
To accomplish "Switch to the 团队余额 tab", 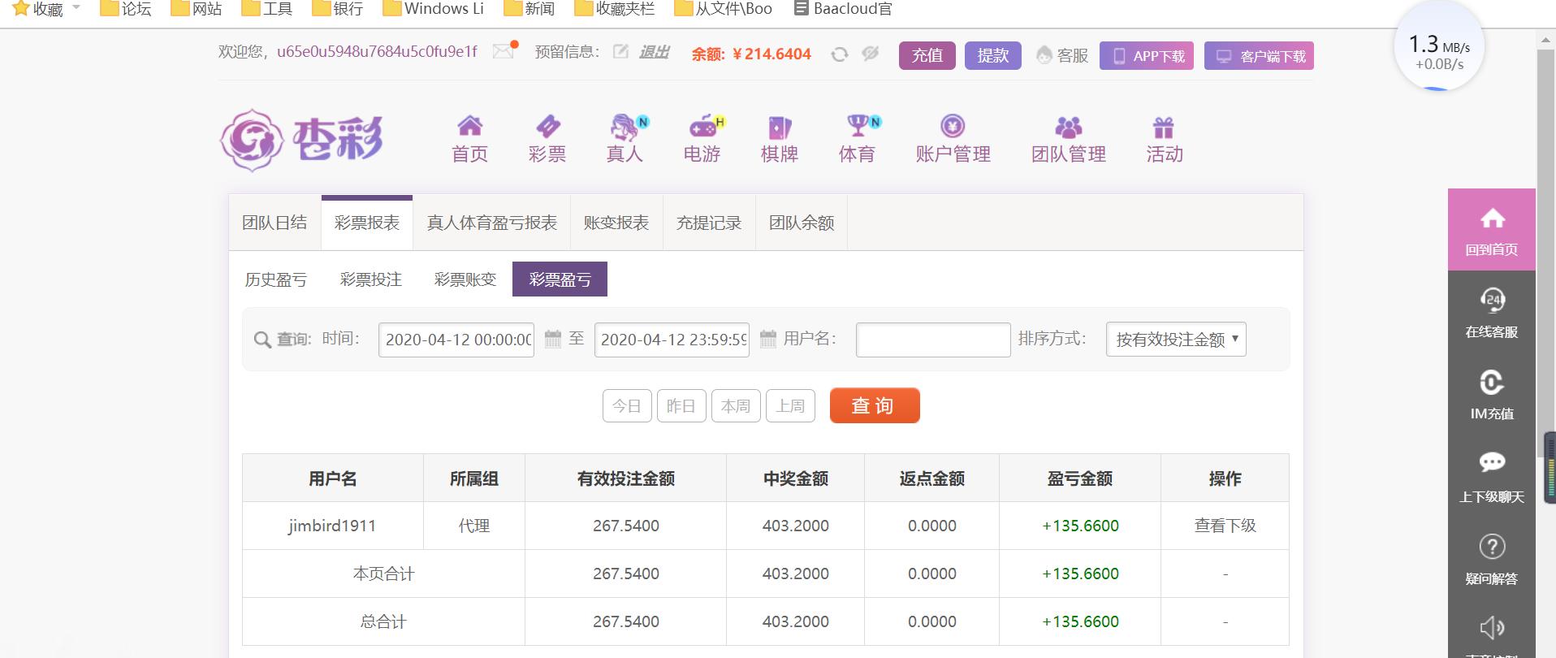I will [x=802, y=223].
